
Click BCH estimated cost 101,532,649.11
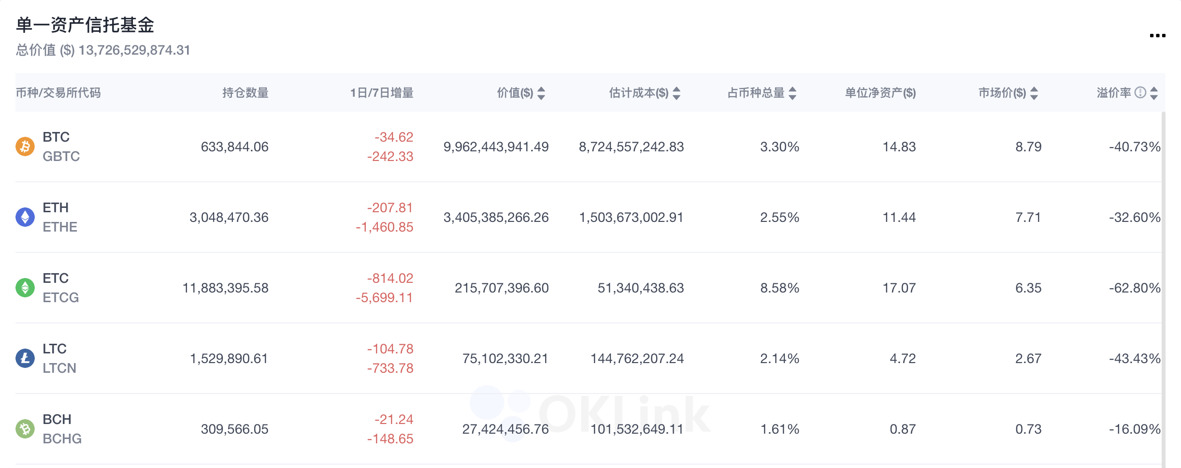tap(637, 429)
